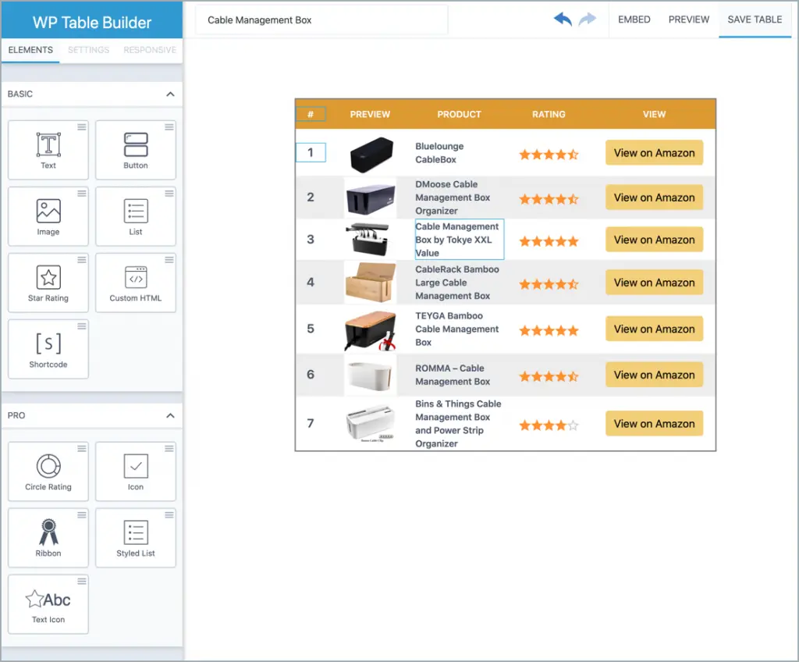Screen dimensions: 799x662
Task: Click drag handle on List element card
Action: (169, 194)
